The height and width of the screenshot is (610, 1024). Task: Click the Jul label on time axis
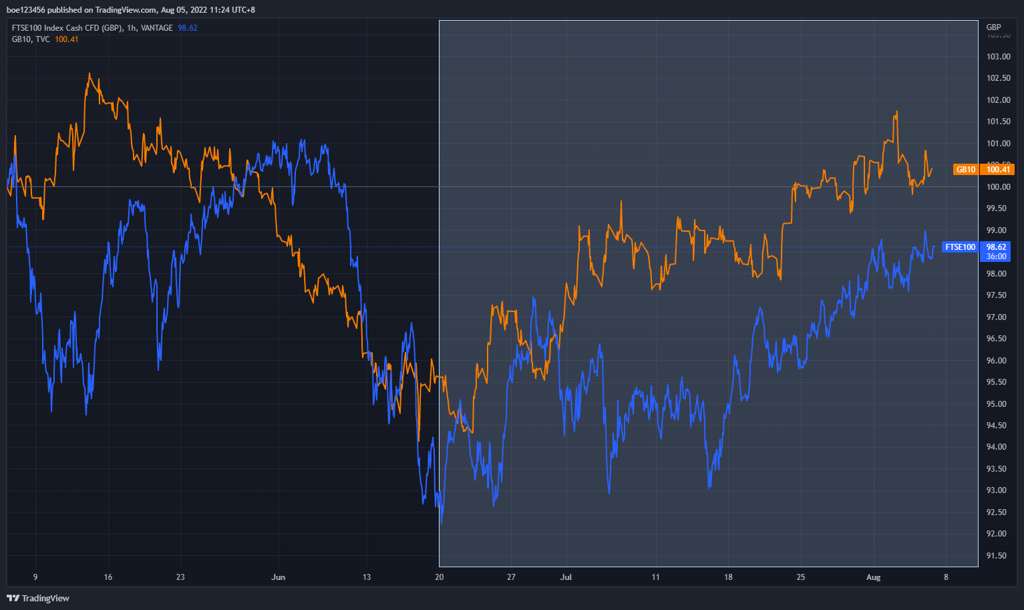click(566, 577)
